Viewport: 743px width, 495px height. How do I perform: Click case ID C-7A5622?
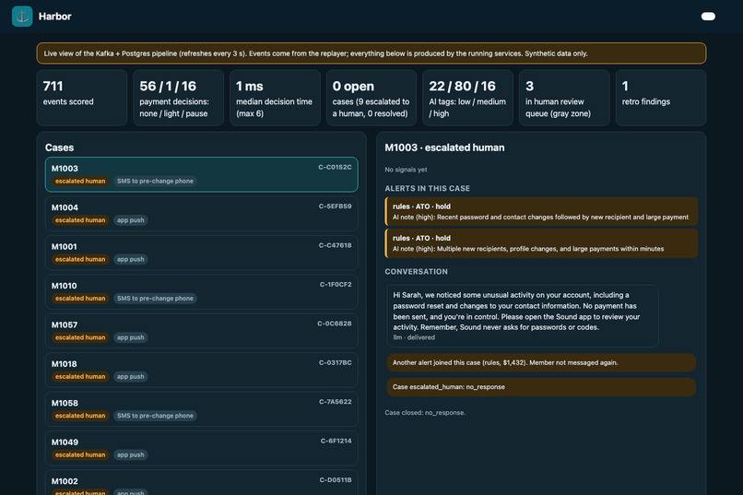(x=335, y=402)
